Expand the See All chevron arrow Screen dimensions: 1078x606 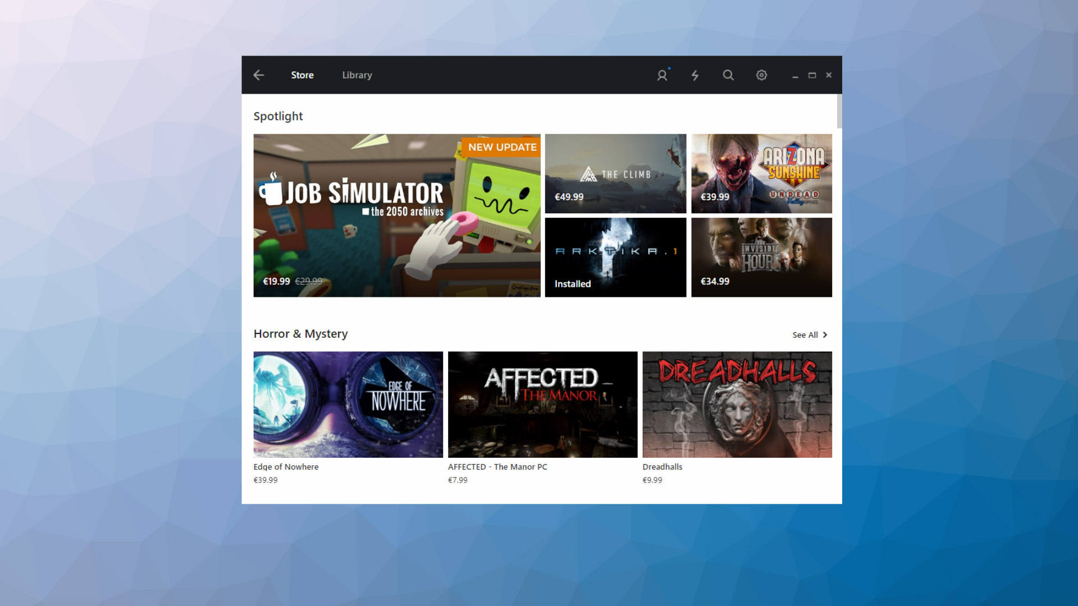825,334
